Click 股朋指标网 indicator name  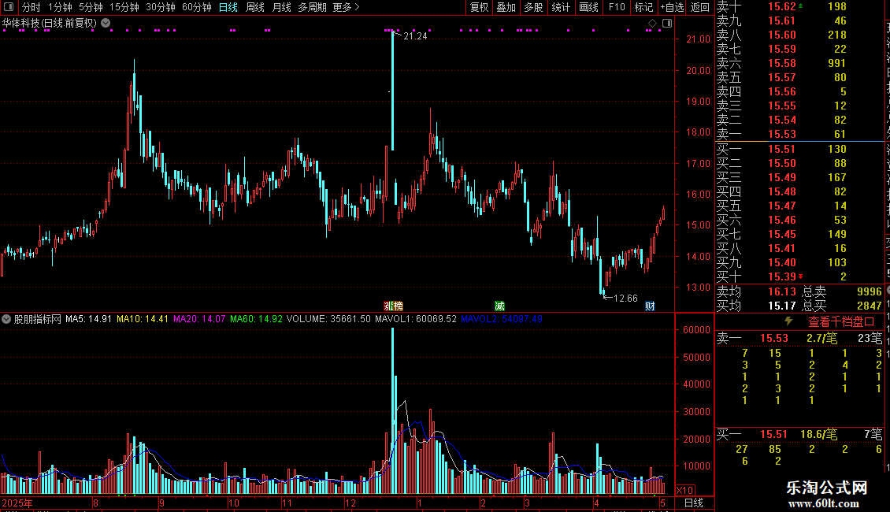click(38, 319)
